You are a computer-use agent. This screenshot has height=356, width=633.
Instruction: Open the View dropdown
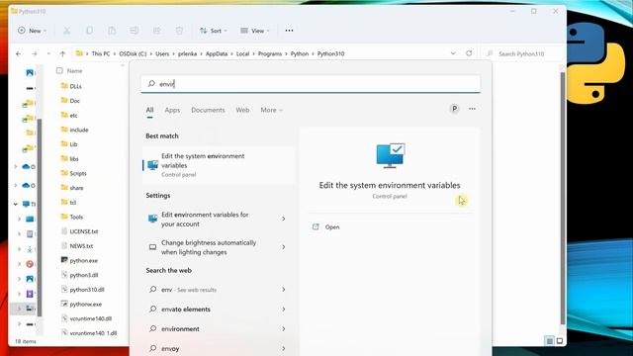pyautogui.click(x=255, y=31)
